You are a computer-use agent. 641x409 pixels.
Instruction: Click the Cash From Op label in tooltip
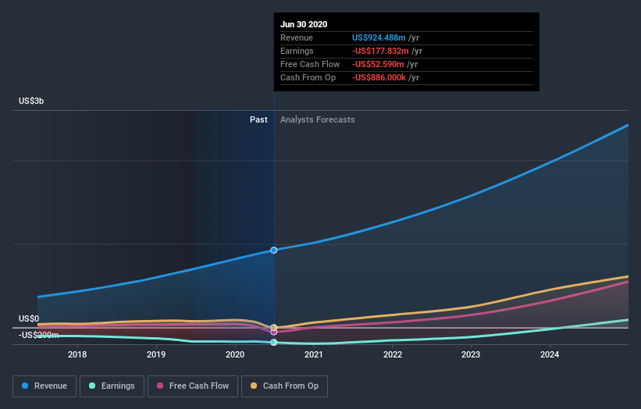(x=308, y=77)
